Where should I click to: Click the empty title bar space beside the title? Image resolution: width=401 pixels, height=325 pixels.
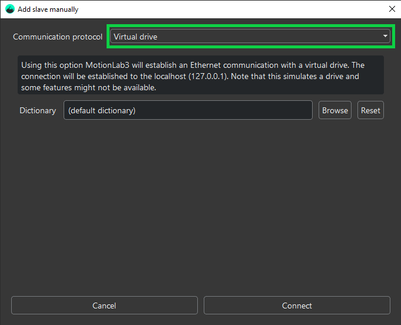pyautogui.click(x=236, y=9)
